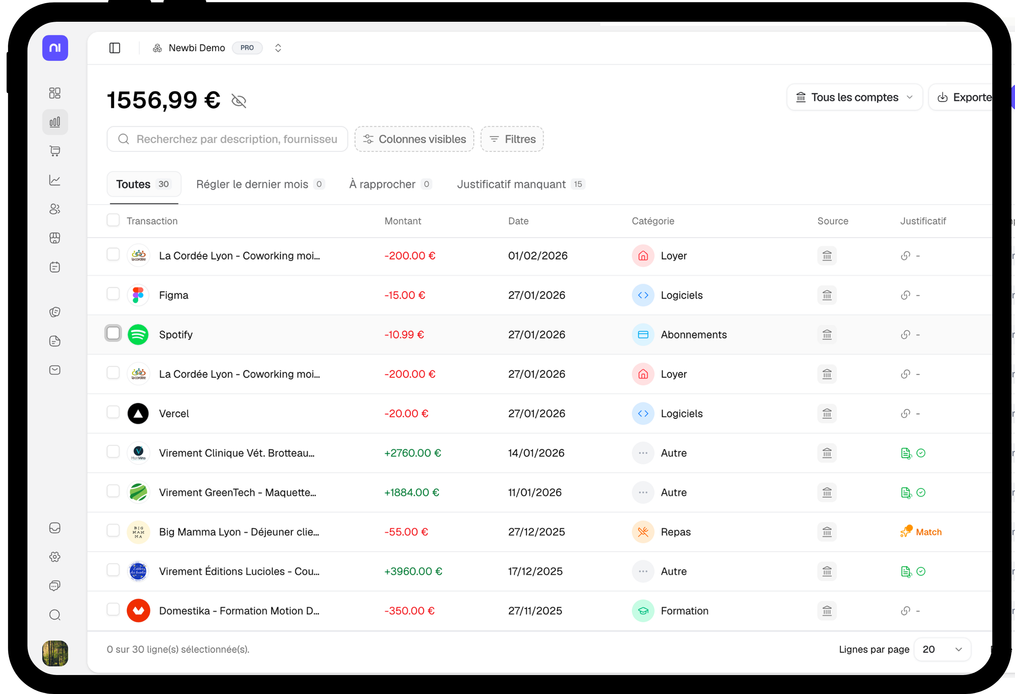The height and width of the screenshot is (694, 1015).
Task: Open the dashboard grid icon in sidebar
Action: 55,93
